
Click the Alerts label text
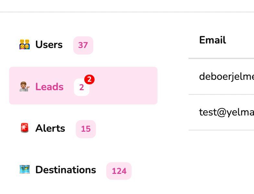[50, 128]
